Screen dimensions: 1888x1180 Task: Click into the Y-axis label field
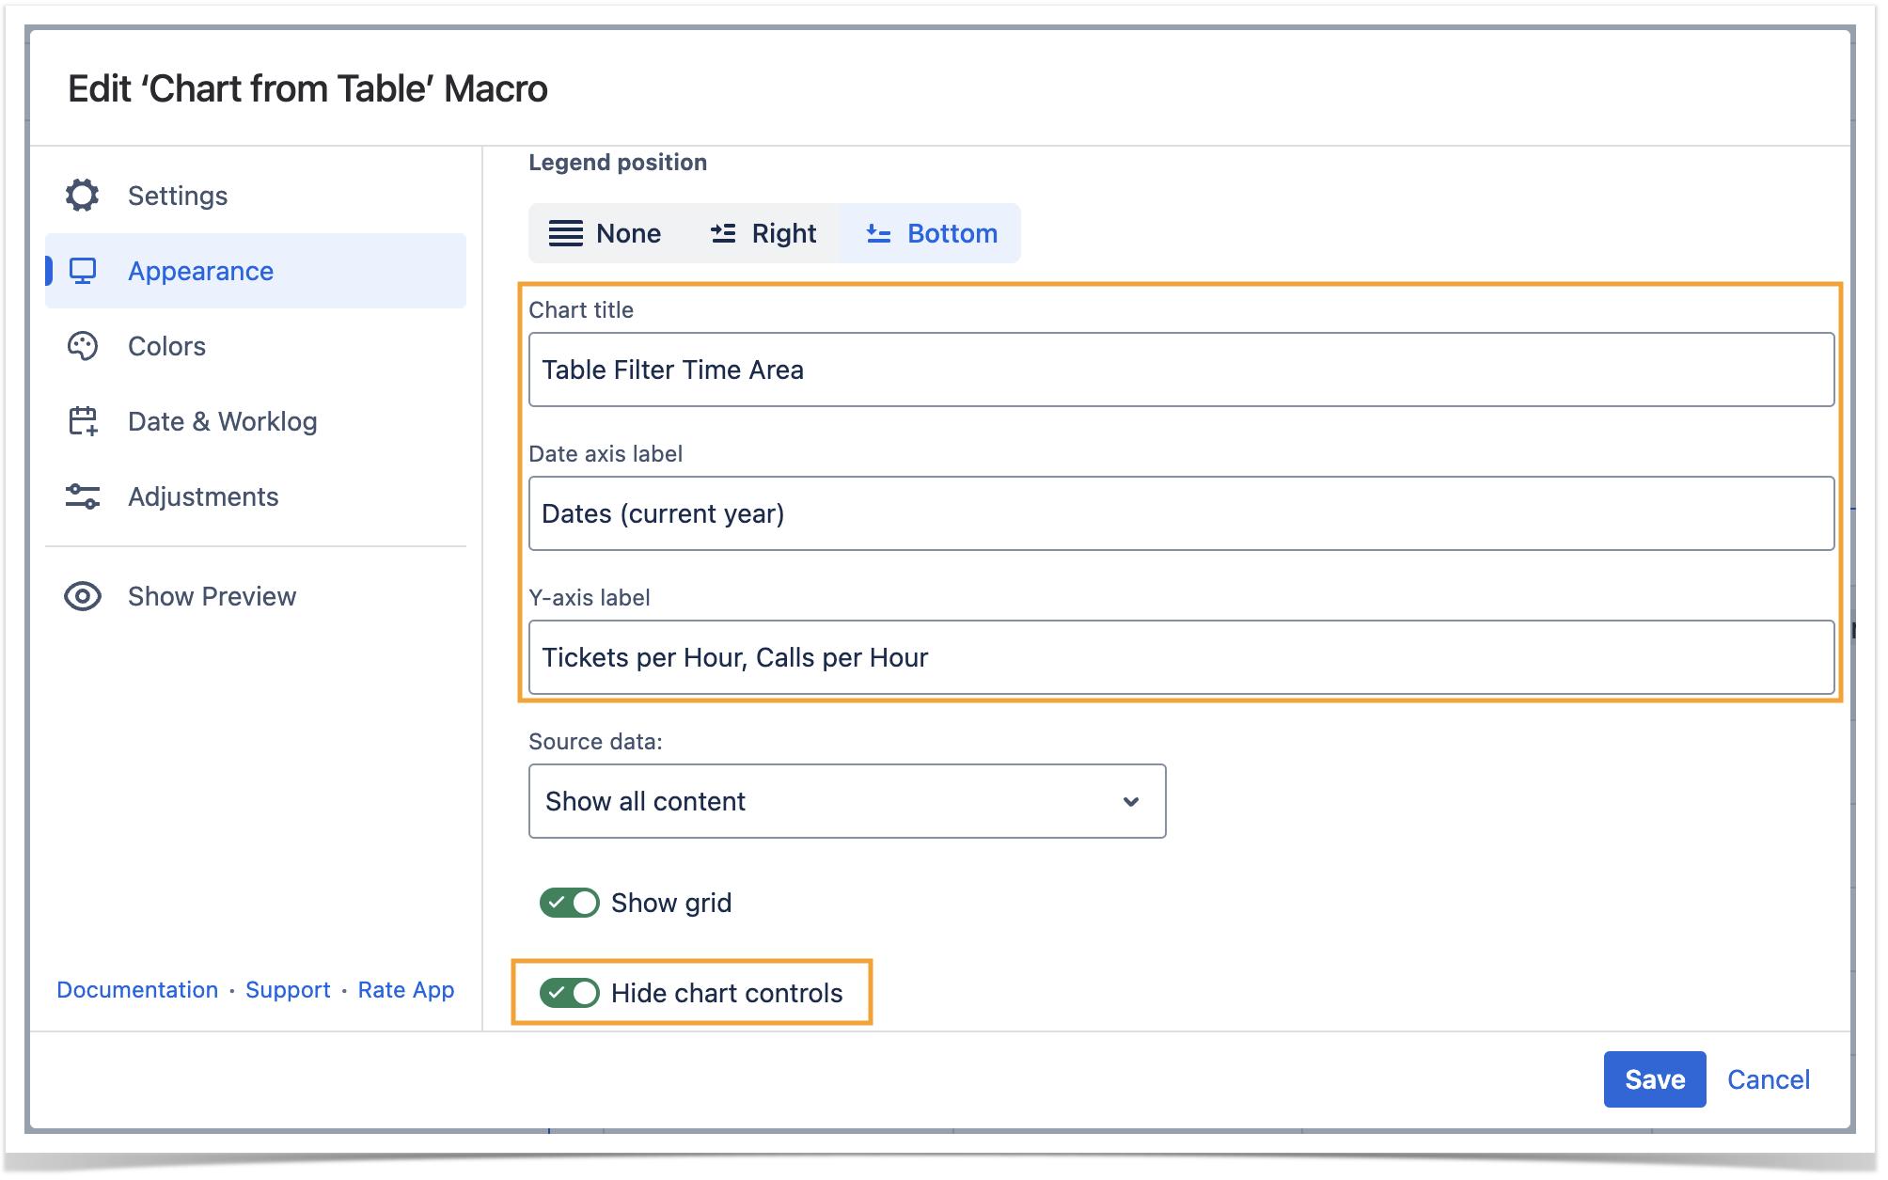click(x=1180, y=657)
